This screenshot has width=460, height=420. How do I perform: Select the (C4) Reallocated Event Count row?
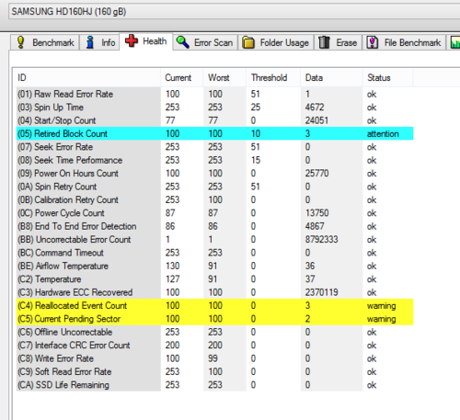click(x=214, y=305)
